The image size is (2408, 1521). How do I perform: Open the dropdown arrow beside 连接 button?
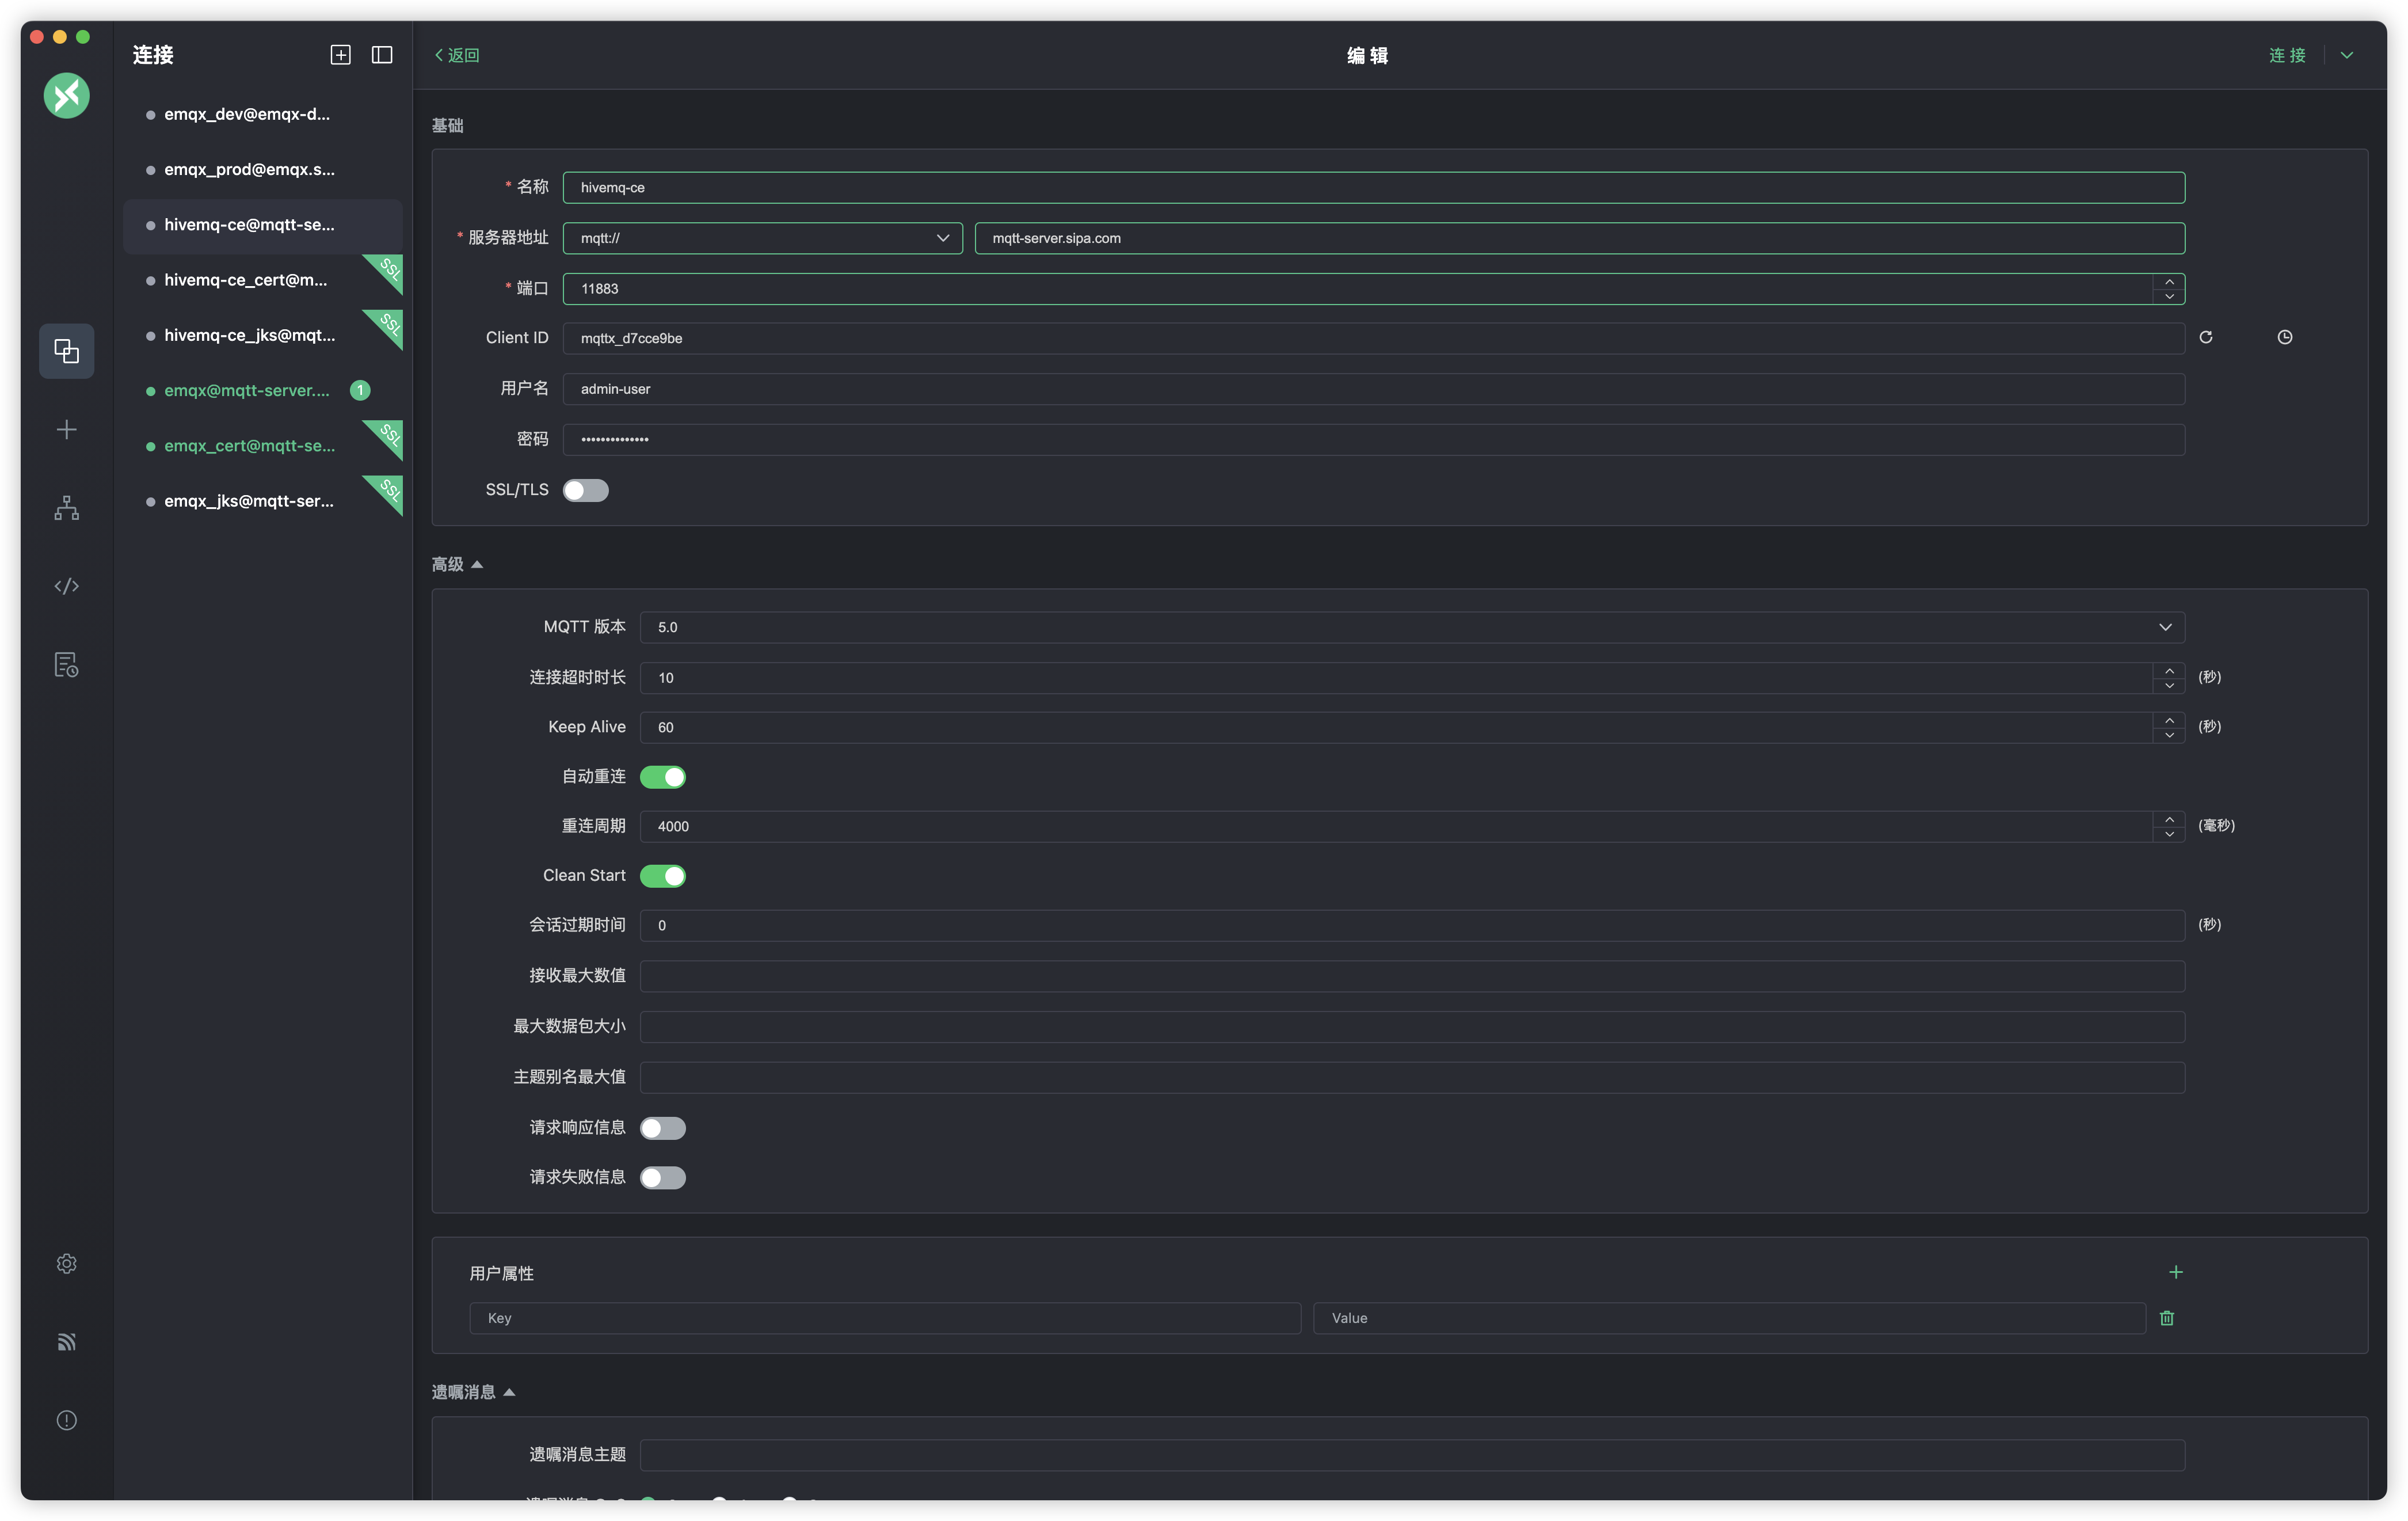pyautogui.click(x=2347, y=55)
